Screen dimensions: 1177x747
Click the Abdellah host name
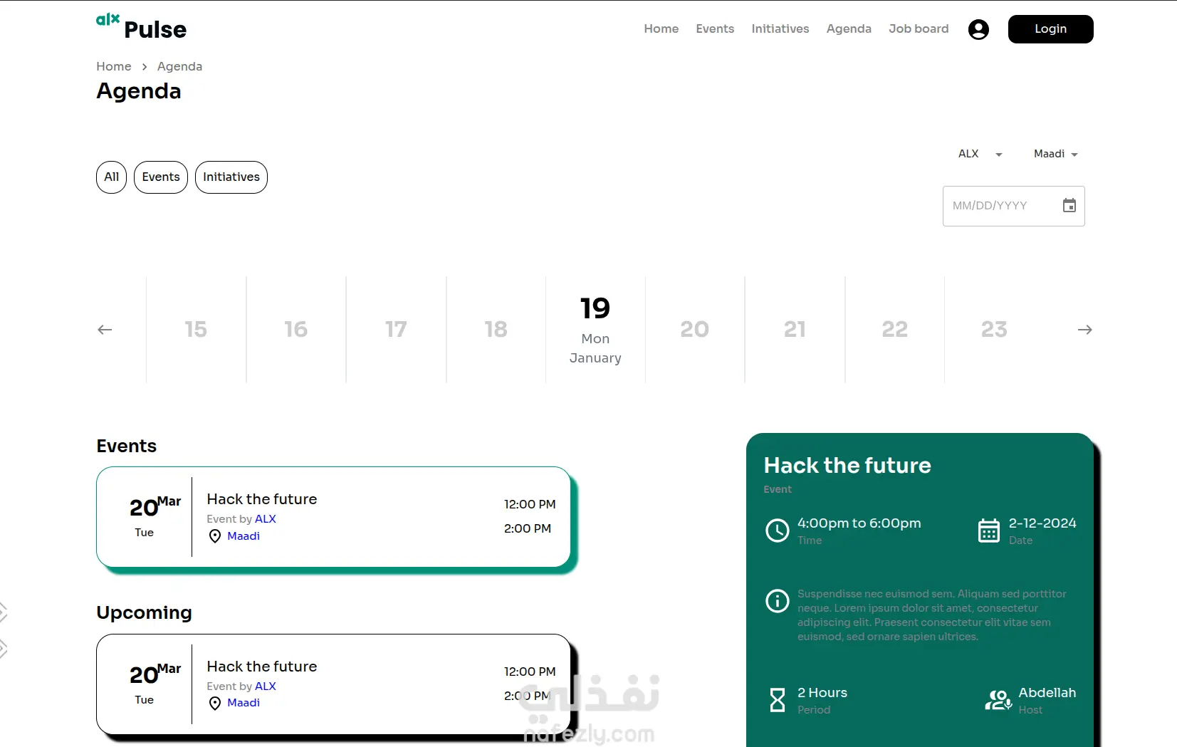pos(1047,693)
